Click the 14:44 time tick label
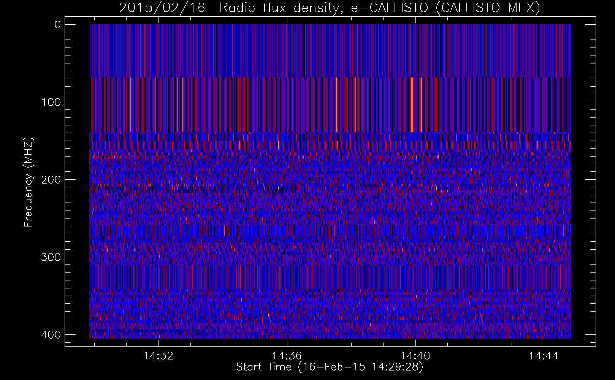 point(544,356)
